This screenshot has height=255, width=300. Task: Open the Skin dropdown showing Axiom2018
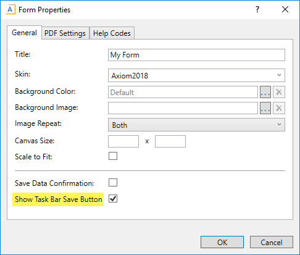196,75
